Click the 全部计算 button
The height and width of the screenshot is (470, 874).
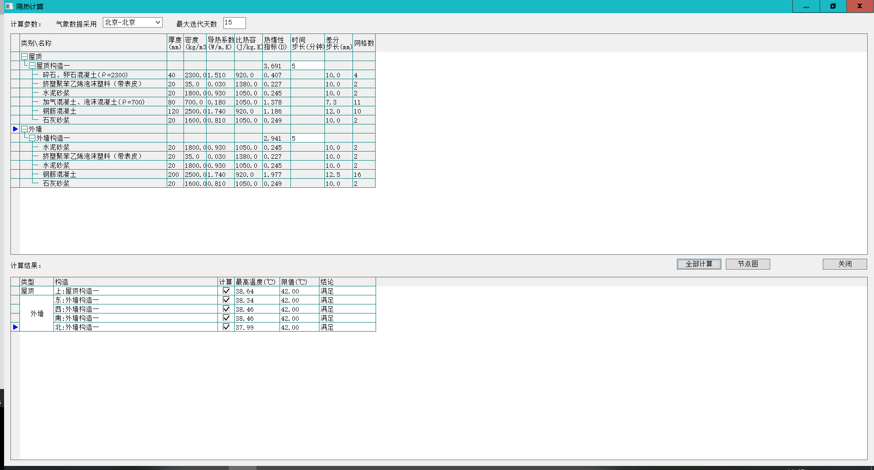point(699,264)
